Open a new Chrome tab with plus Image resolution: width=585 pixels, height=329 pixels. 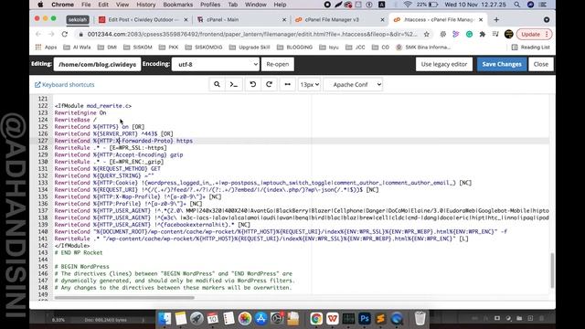pyautogui.click(x=496, y=19)
